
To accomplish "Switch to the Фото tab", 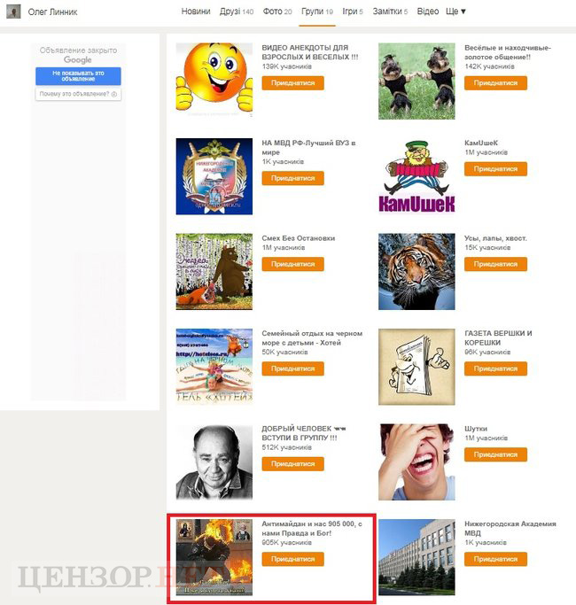I will [277, 12].
